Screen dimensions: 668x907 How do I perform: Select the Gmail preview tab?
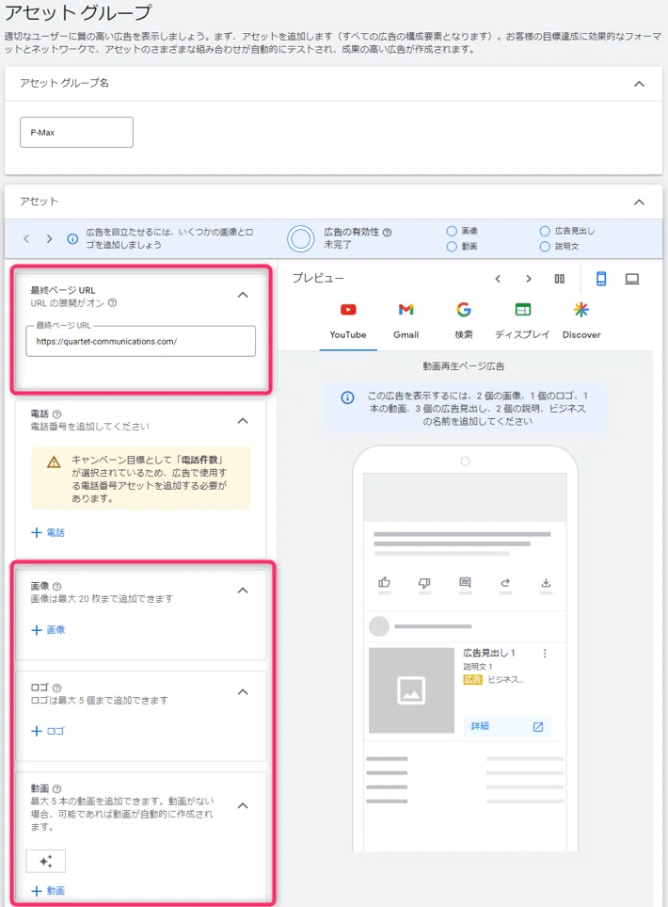[406, 321]
